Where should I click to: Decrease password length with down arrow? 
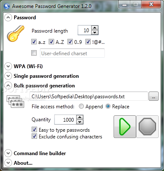pyautogui.click(x=95, y=33)
